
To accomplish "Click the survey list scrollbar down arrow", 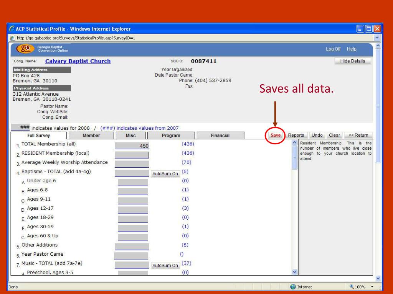I will click(295, 272).
